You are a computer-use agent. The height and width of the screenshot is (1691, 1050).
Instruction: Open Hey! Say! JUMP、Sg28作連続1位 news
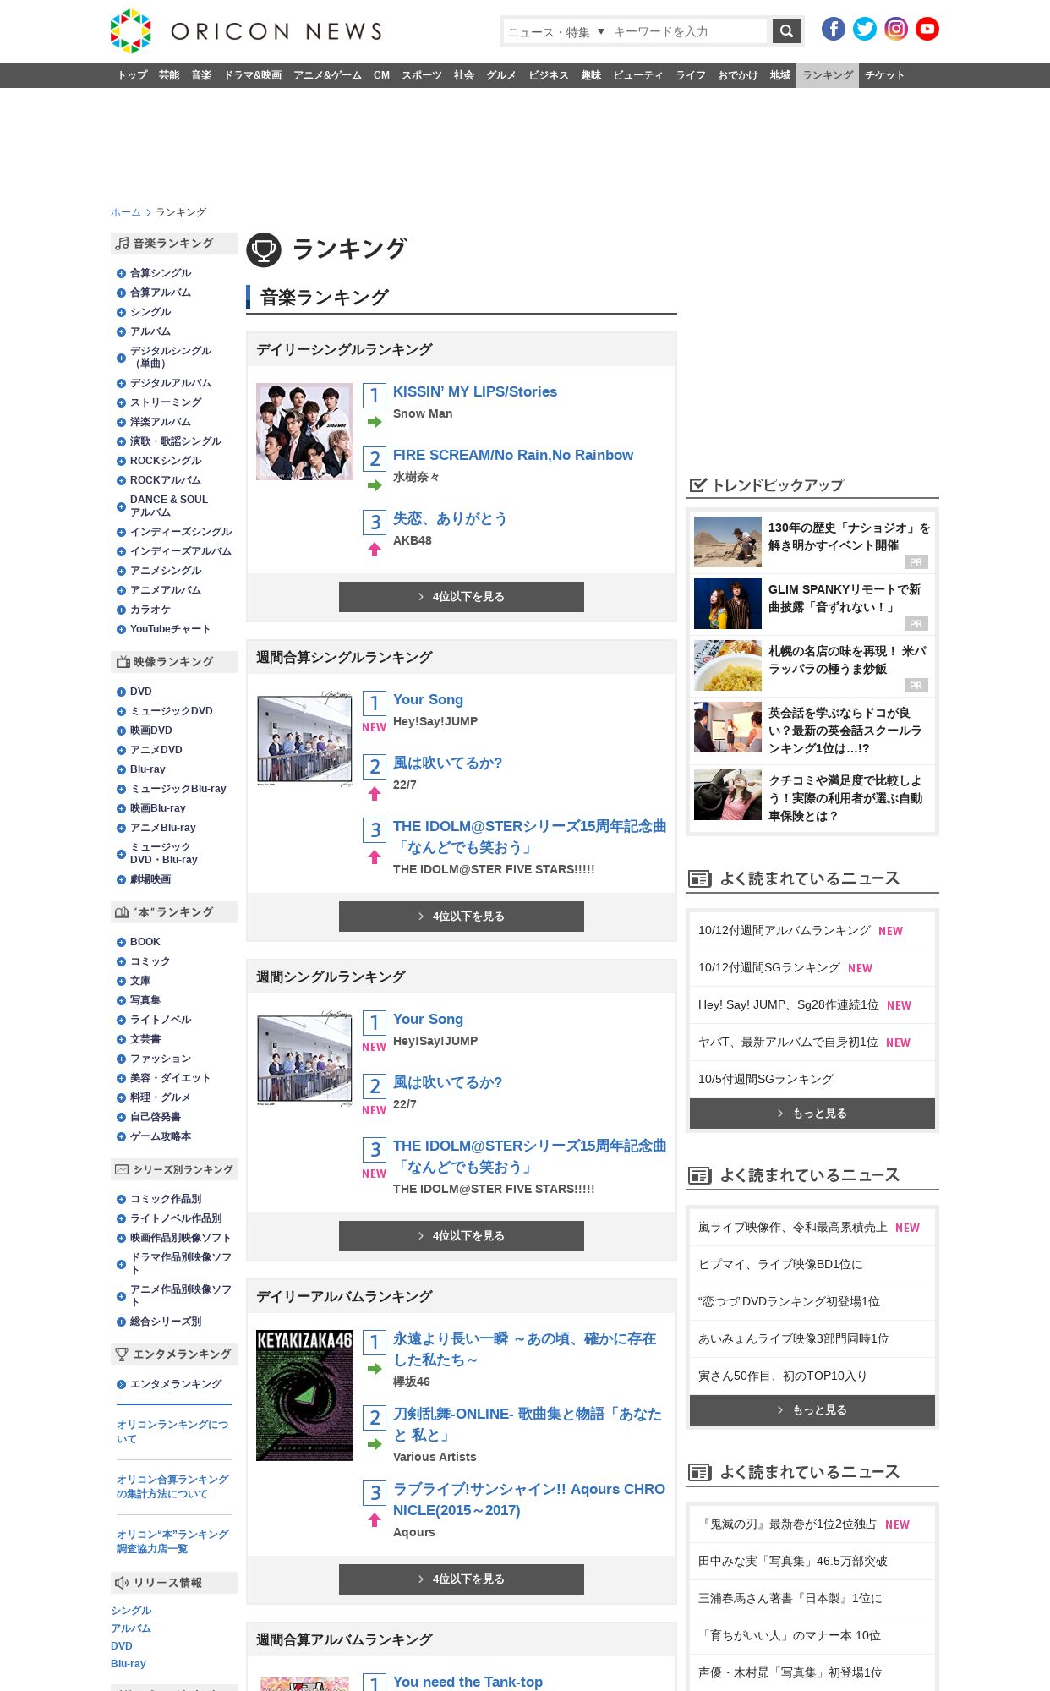point(789,1004)
